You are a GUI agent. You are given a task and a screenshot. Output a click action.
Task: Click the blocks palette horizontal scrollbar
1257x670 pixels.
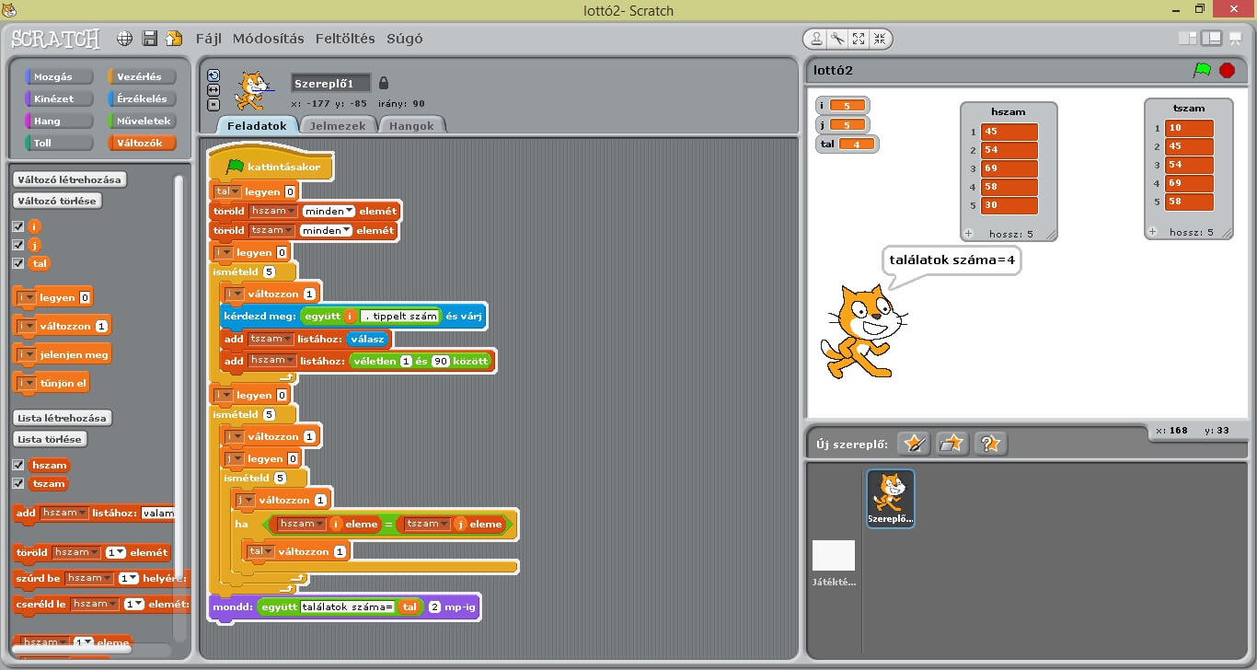point(72,649)
